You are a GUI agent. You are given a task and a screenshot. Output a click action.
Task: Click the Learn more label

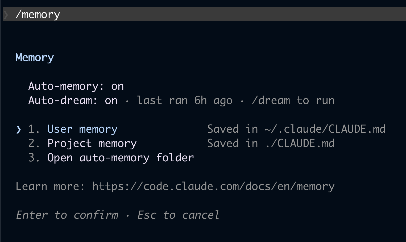50,187
